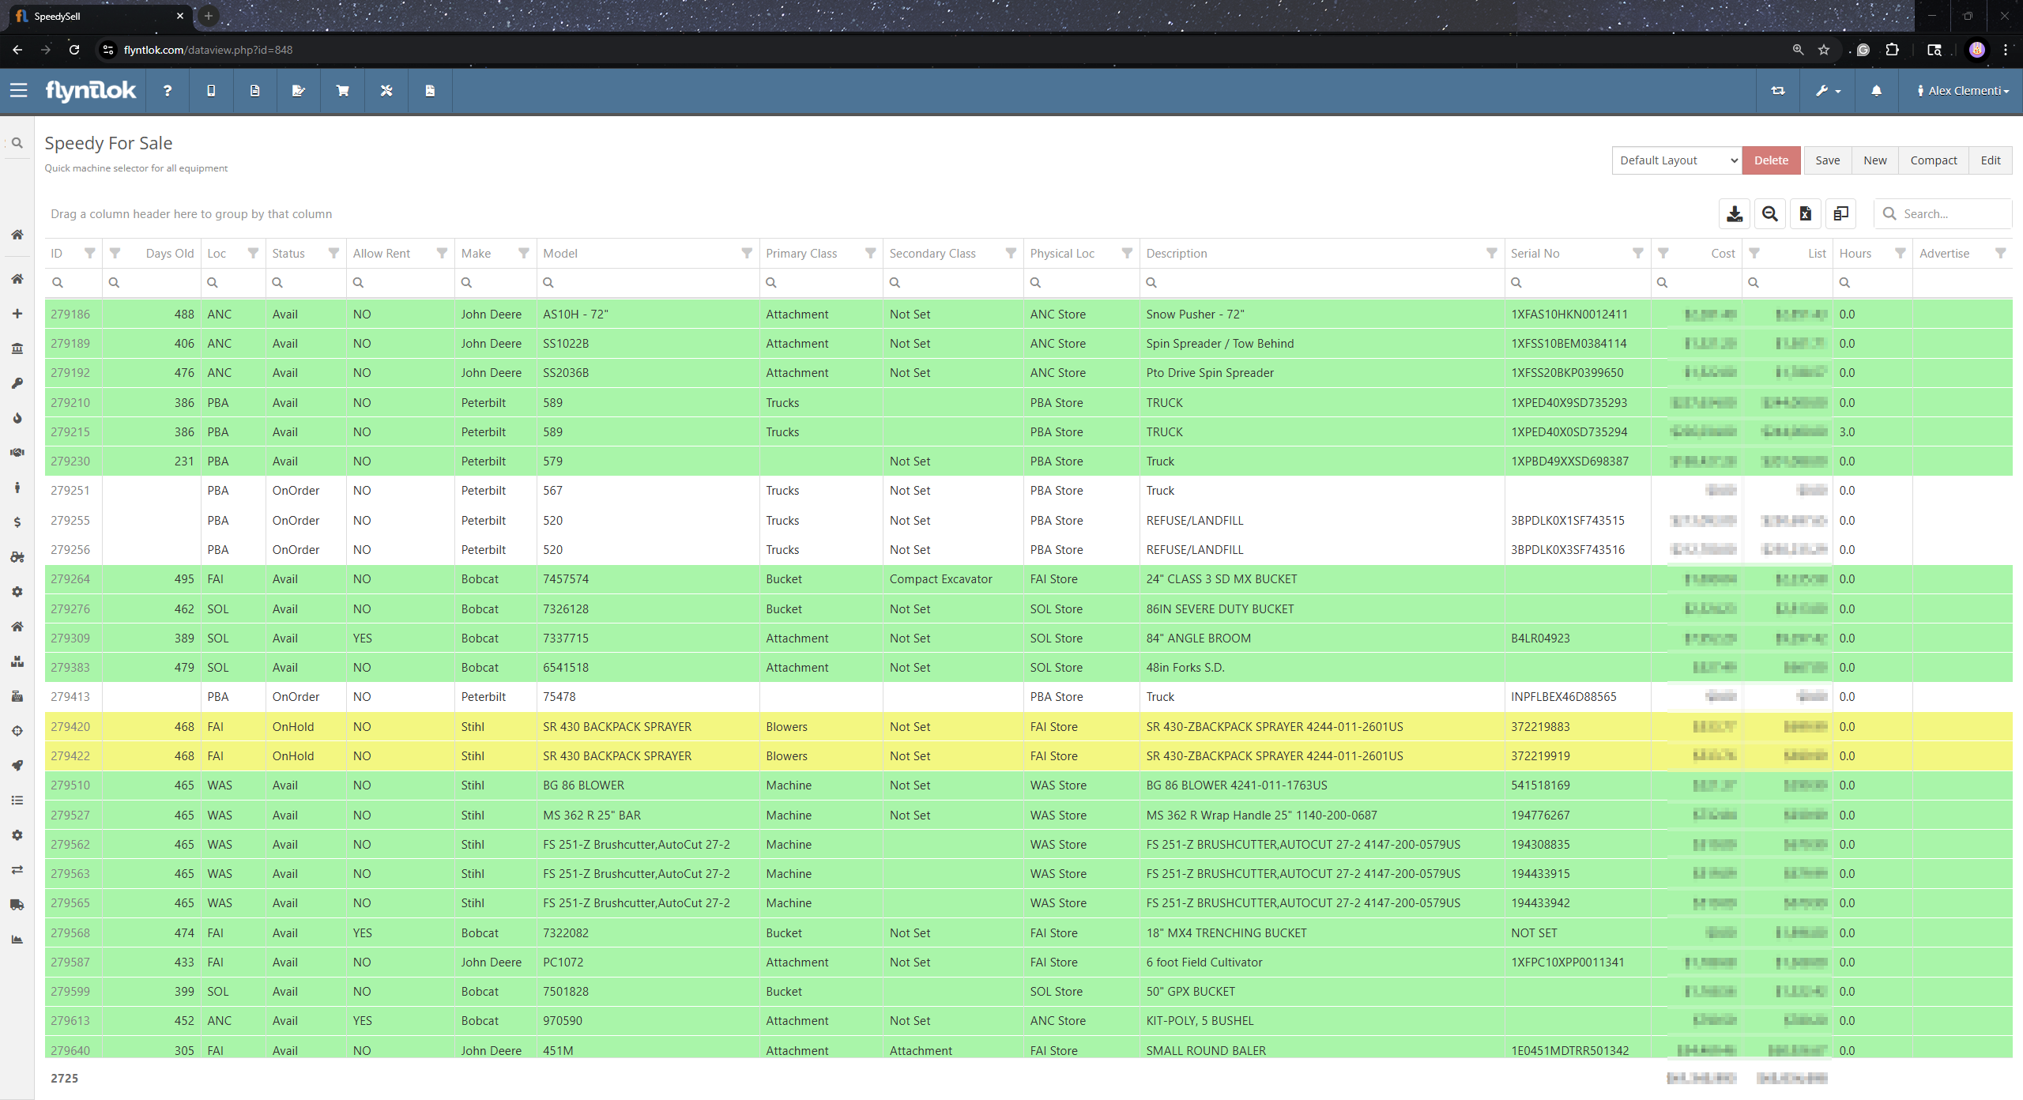Screen dimensions: 2023x1100
Task: Open the shopping cart icon
Action: tap(342, 91)
